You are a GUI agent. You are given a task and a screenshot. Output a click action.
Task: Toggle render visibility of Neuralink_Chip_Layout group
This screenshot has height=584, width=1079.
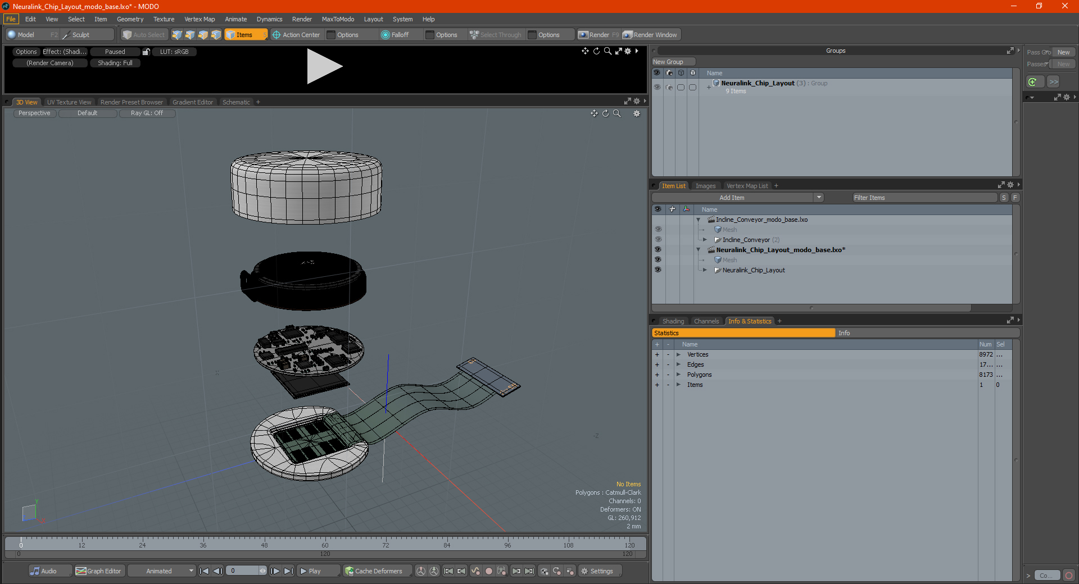669,87
